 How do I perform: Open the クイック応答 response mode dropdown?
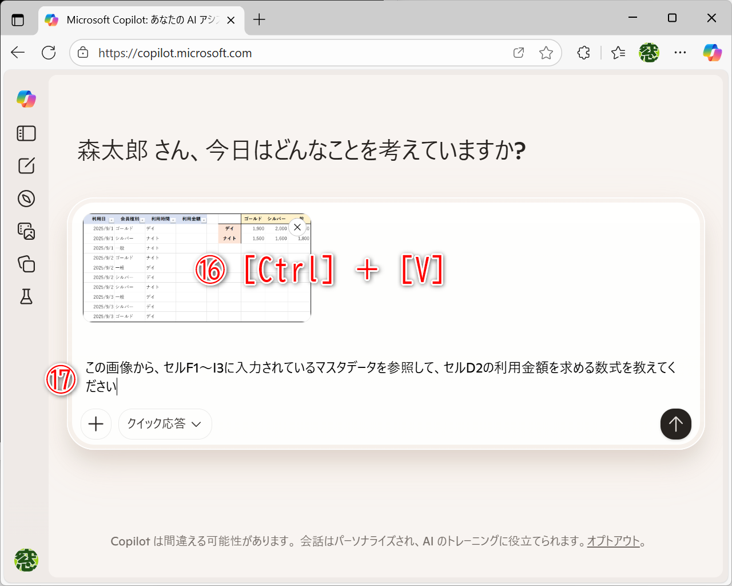click(x=165, y=424)
